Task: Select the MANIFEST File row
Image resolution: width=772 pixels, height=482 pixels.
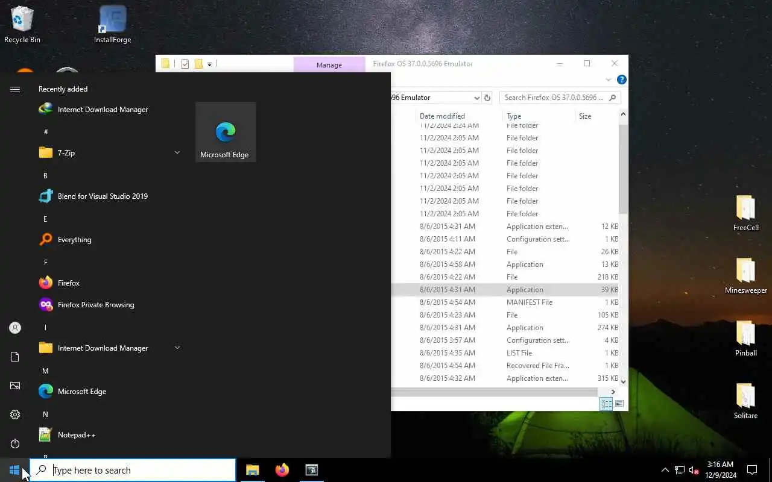Action: point(505,302)
